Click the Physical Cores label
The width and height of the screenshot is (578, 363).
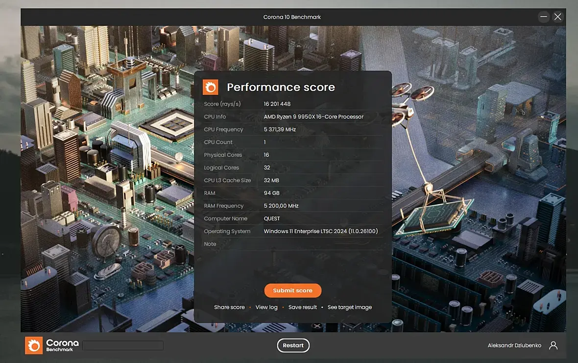(223, 155)
